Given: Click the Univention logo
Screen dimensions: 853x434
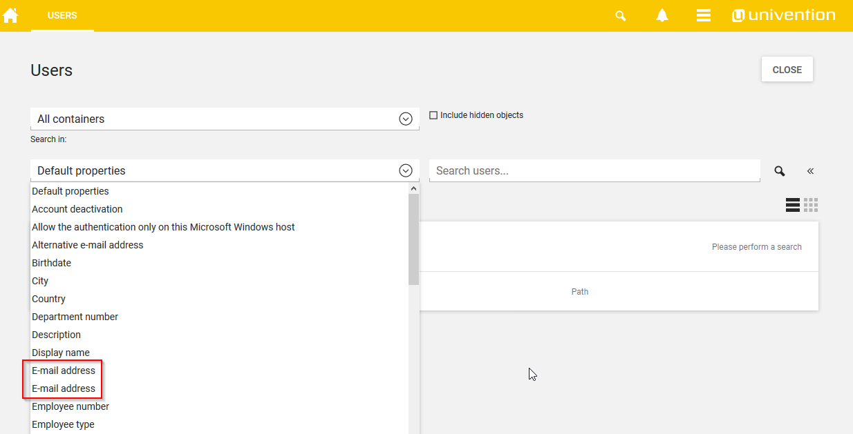Looking at the screenshot, I should (783, 15).
